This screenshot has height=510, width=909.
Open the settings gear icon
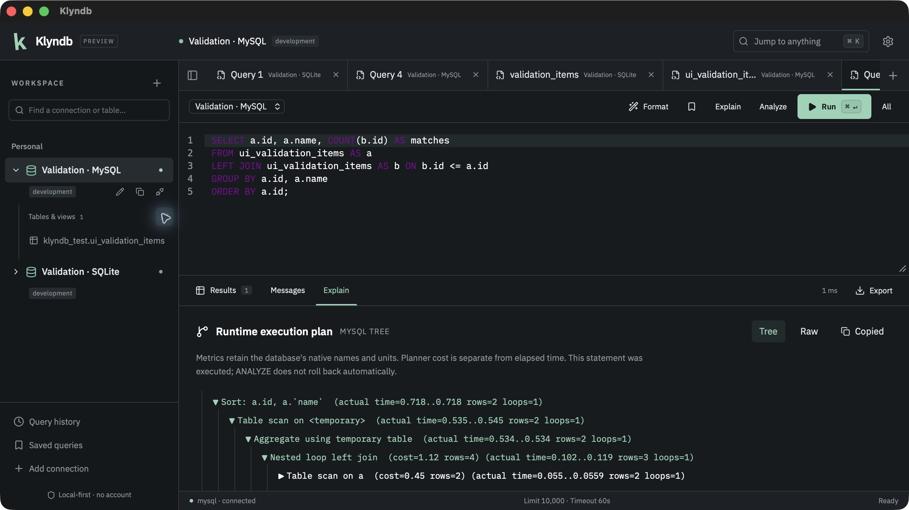tap(888, 41)
